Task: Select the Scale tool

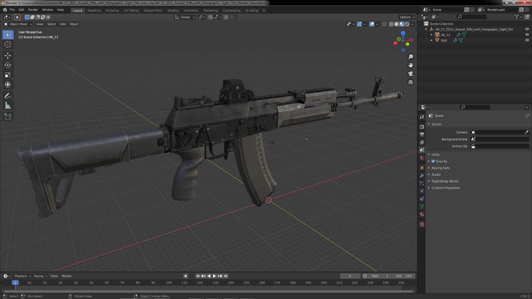Action: point(8,75)
